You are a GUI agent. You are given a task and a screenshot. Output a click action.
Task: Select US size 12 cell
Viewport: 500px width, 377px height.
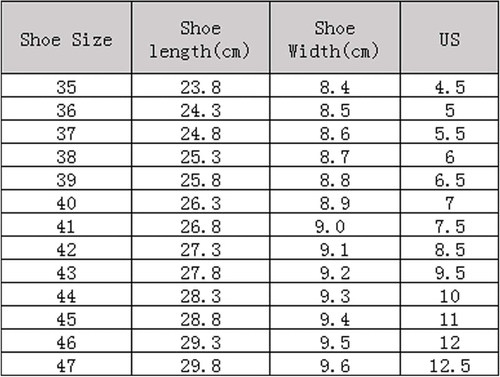[x=449, y=343]
